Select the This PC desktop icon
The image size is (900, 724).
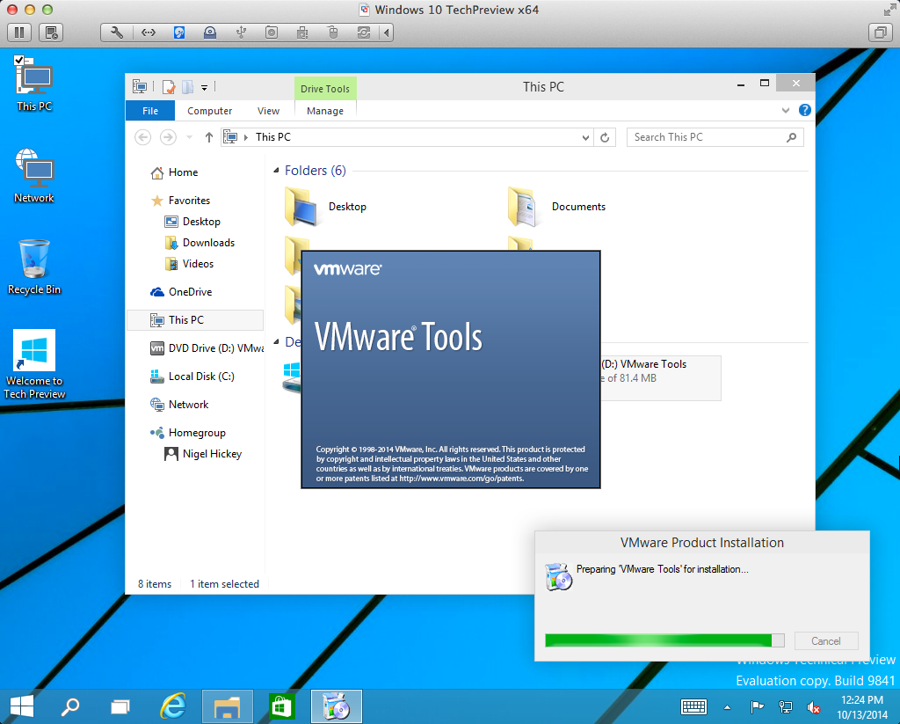(34, 85)
